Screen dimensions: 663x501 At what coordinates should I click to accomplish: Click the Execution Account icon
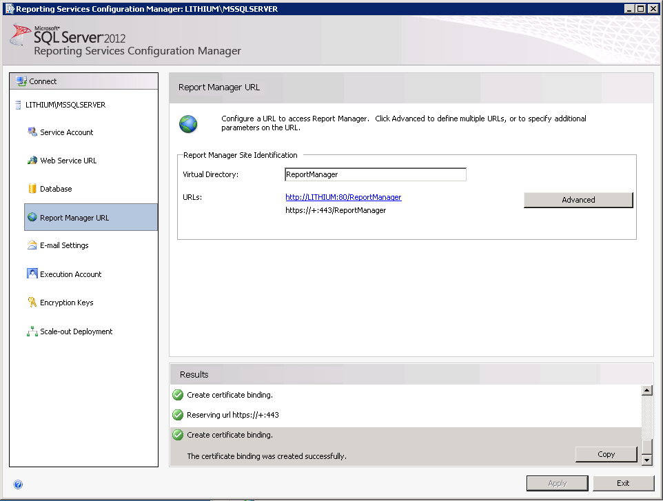[32, 274]
